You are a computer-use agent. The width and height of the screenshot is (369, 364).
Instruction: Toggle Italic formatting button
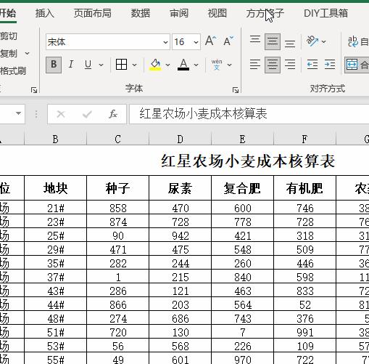71,65
